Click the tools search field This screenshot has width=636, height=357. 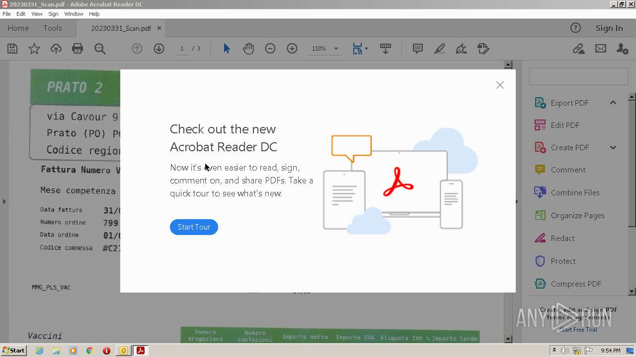click(x=578, y=77)
